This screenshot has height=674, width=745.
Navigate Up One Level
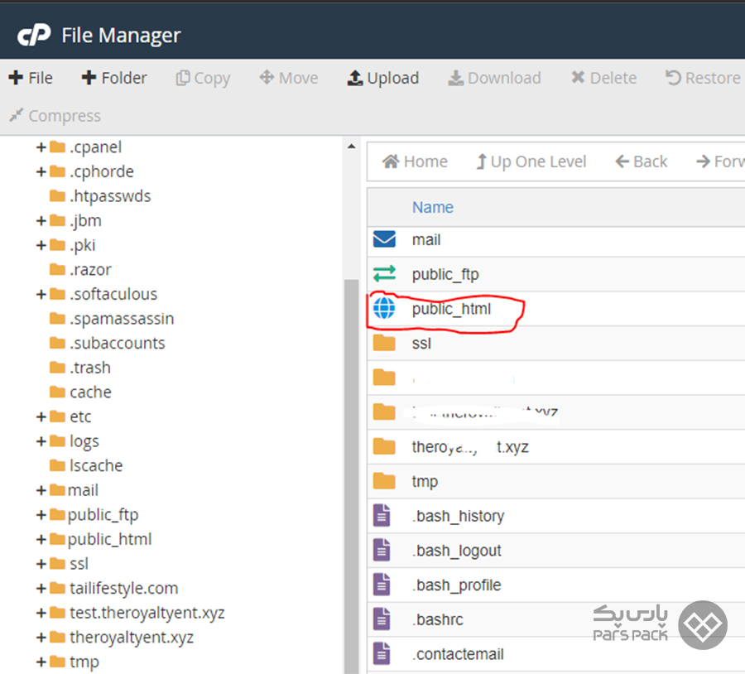[x=531, y=161]
